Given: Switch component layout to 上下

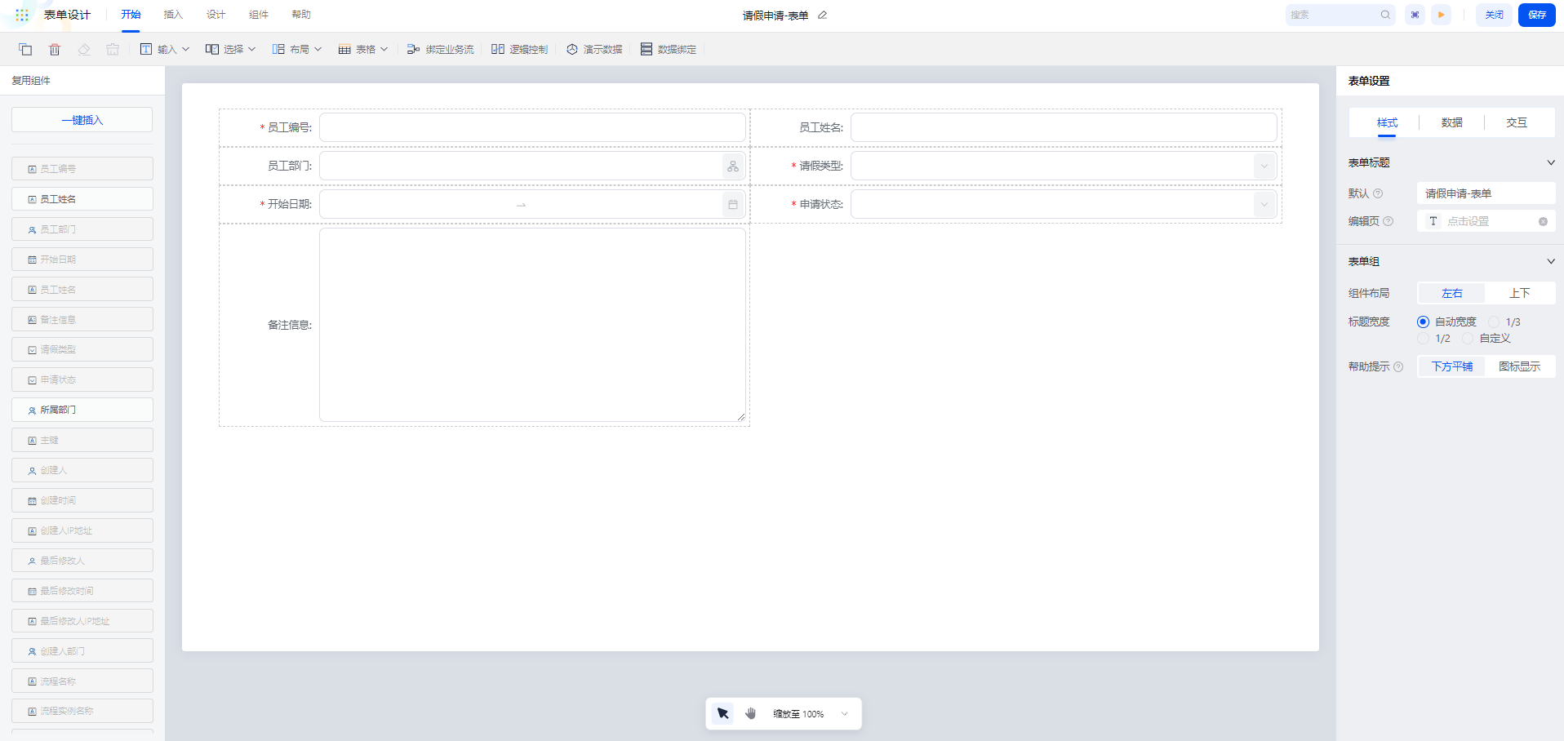Looking at the screenshot, I should tap(1519, 293).
